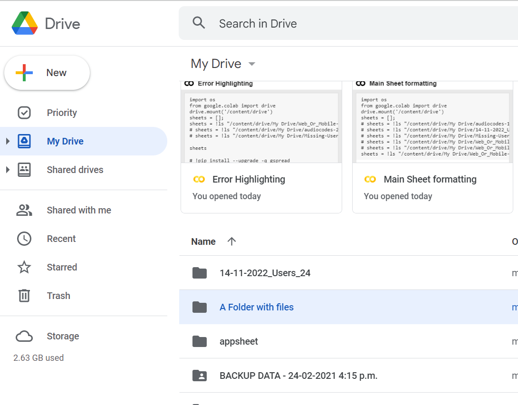Select the Priority checkmark icon
This screenshot has width=518, height=405.
[24, 112]
